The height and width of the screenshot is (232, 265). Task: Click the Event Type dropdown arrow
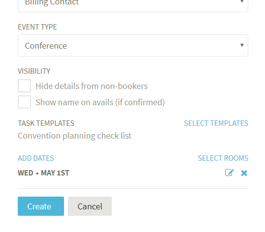pyautogui.click(x=242, y=45)
